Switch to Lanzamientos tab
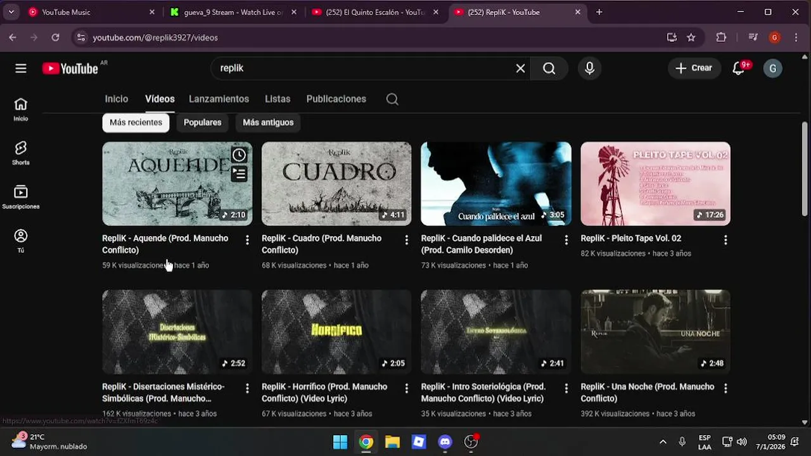The width and height of the screenshot is (811, 456). click(x=219, y=99)
